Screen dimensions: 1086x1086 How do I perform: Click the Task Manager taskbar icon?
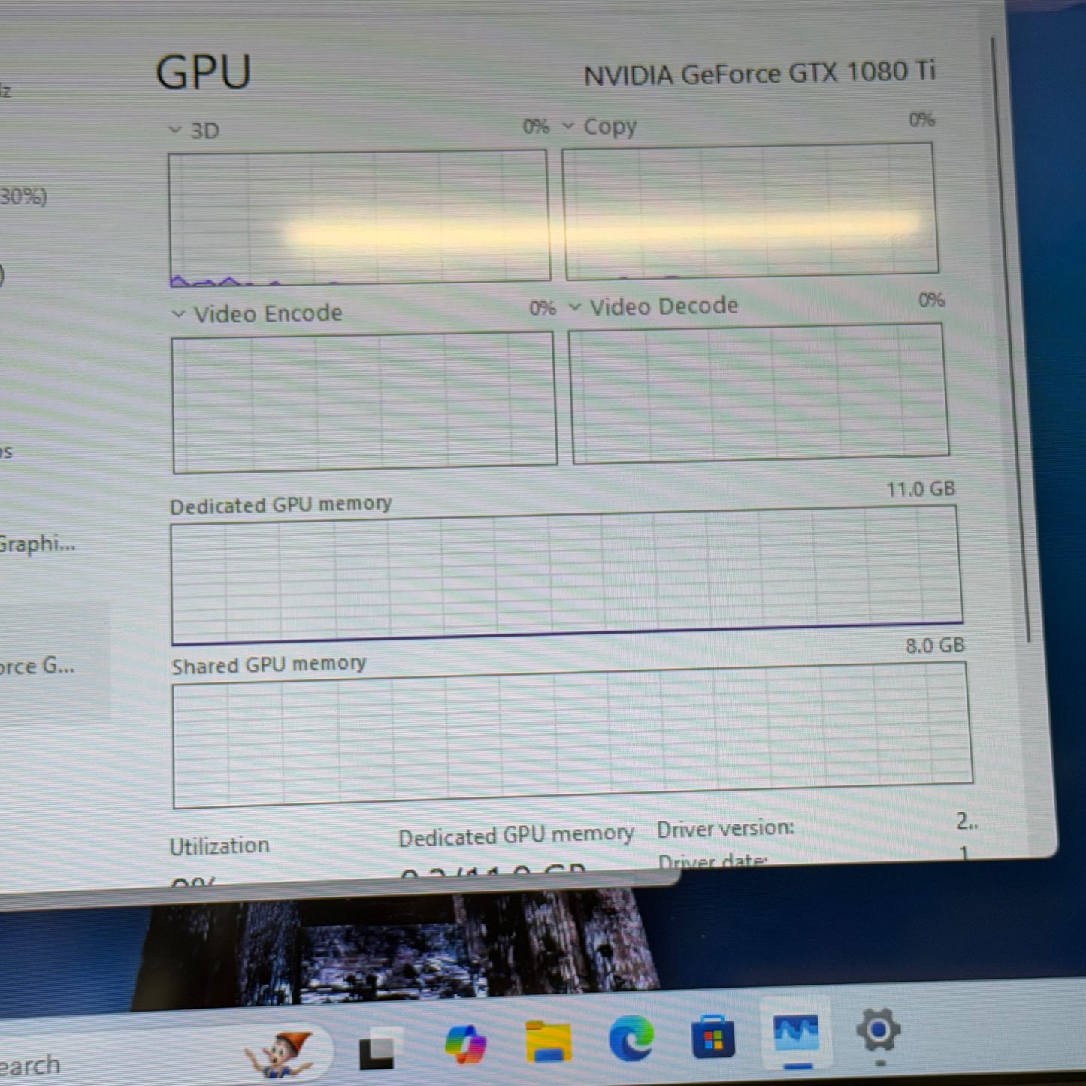coord(796,1033)
